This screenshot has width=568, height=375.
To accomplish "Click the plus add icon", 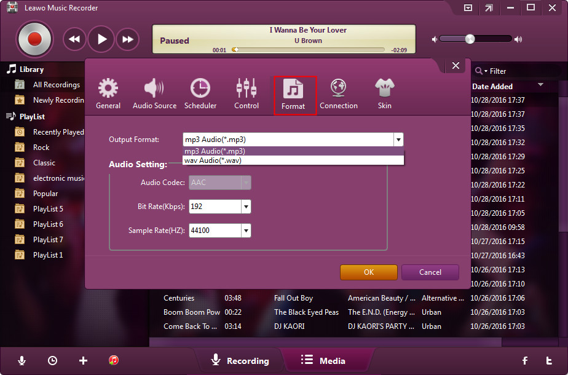I will 84,360.
